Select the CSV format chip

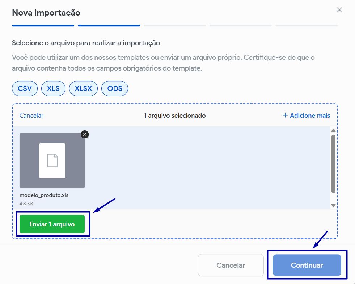[25, 88]
